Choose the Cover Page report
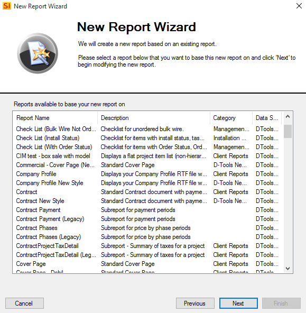The width and height of the screenshot is (306, 313). click(x=147, y=264)
